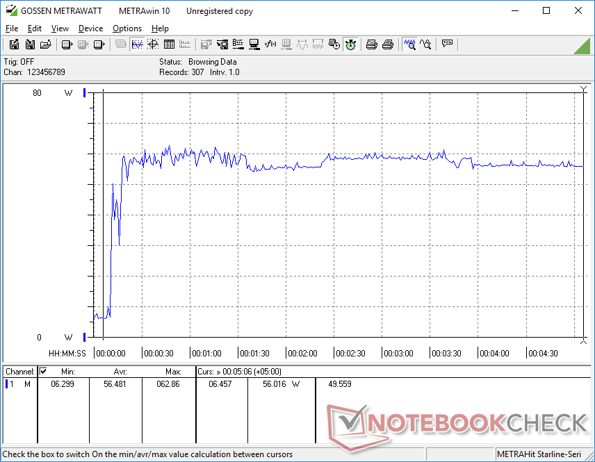595x462 pixels.
Task: Toggle the green stopwatch timer icon
Action: (350, 44)
